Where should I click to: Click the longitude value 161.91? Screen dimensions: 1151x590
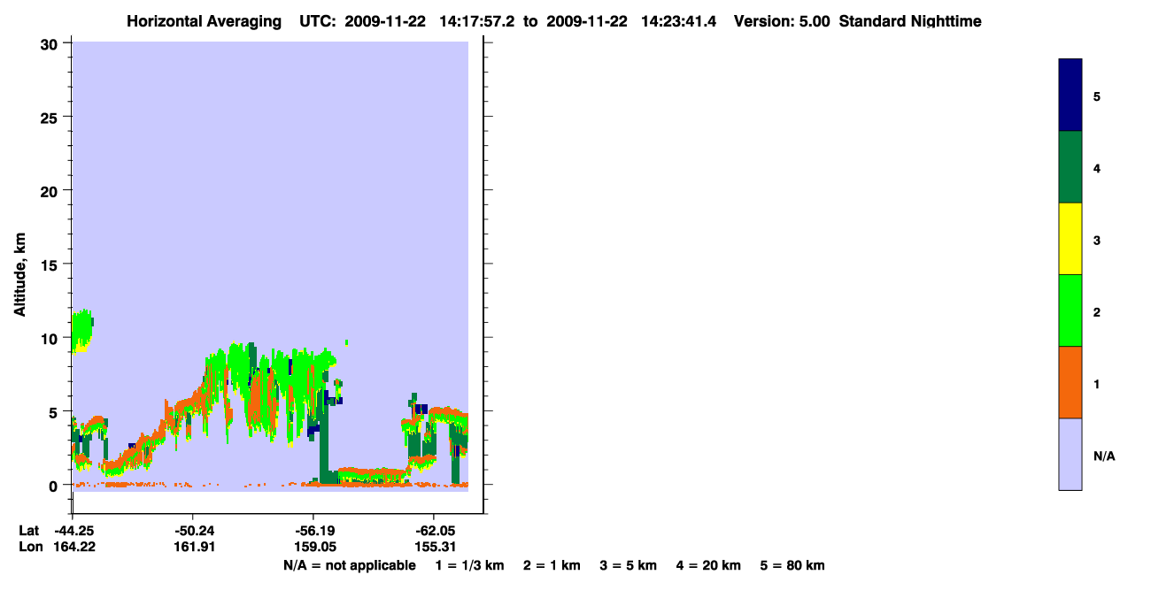coord(194,547)
